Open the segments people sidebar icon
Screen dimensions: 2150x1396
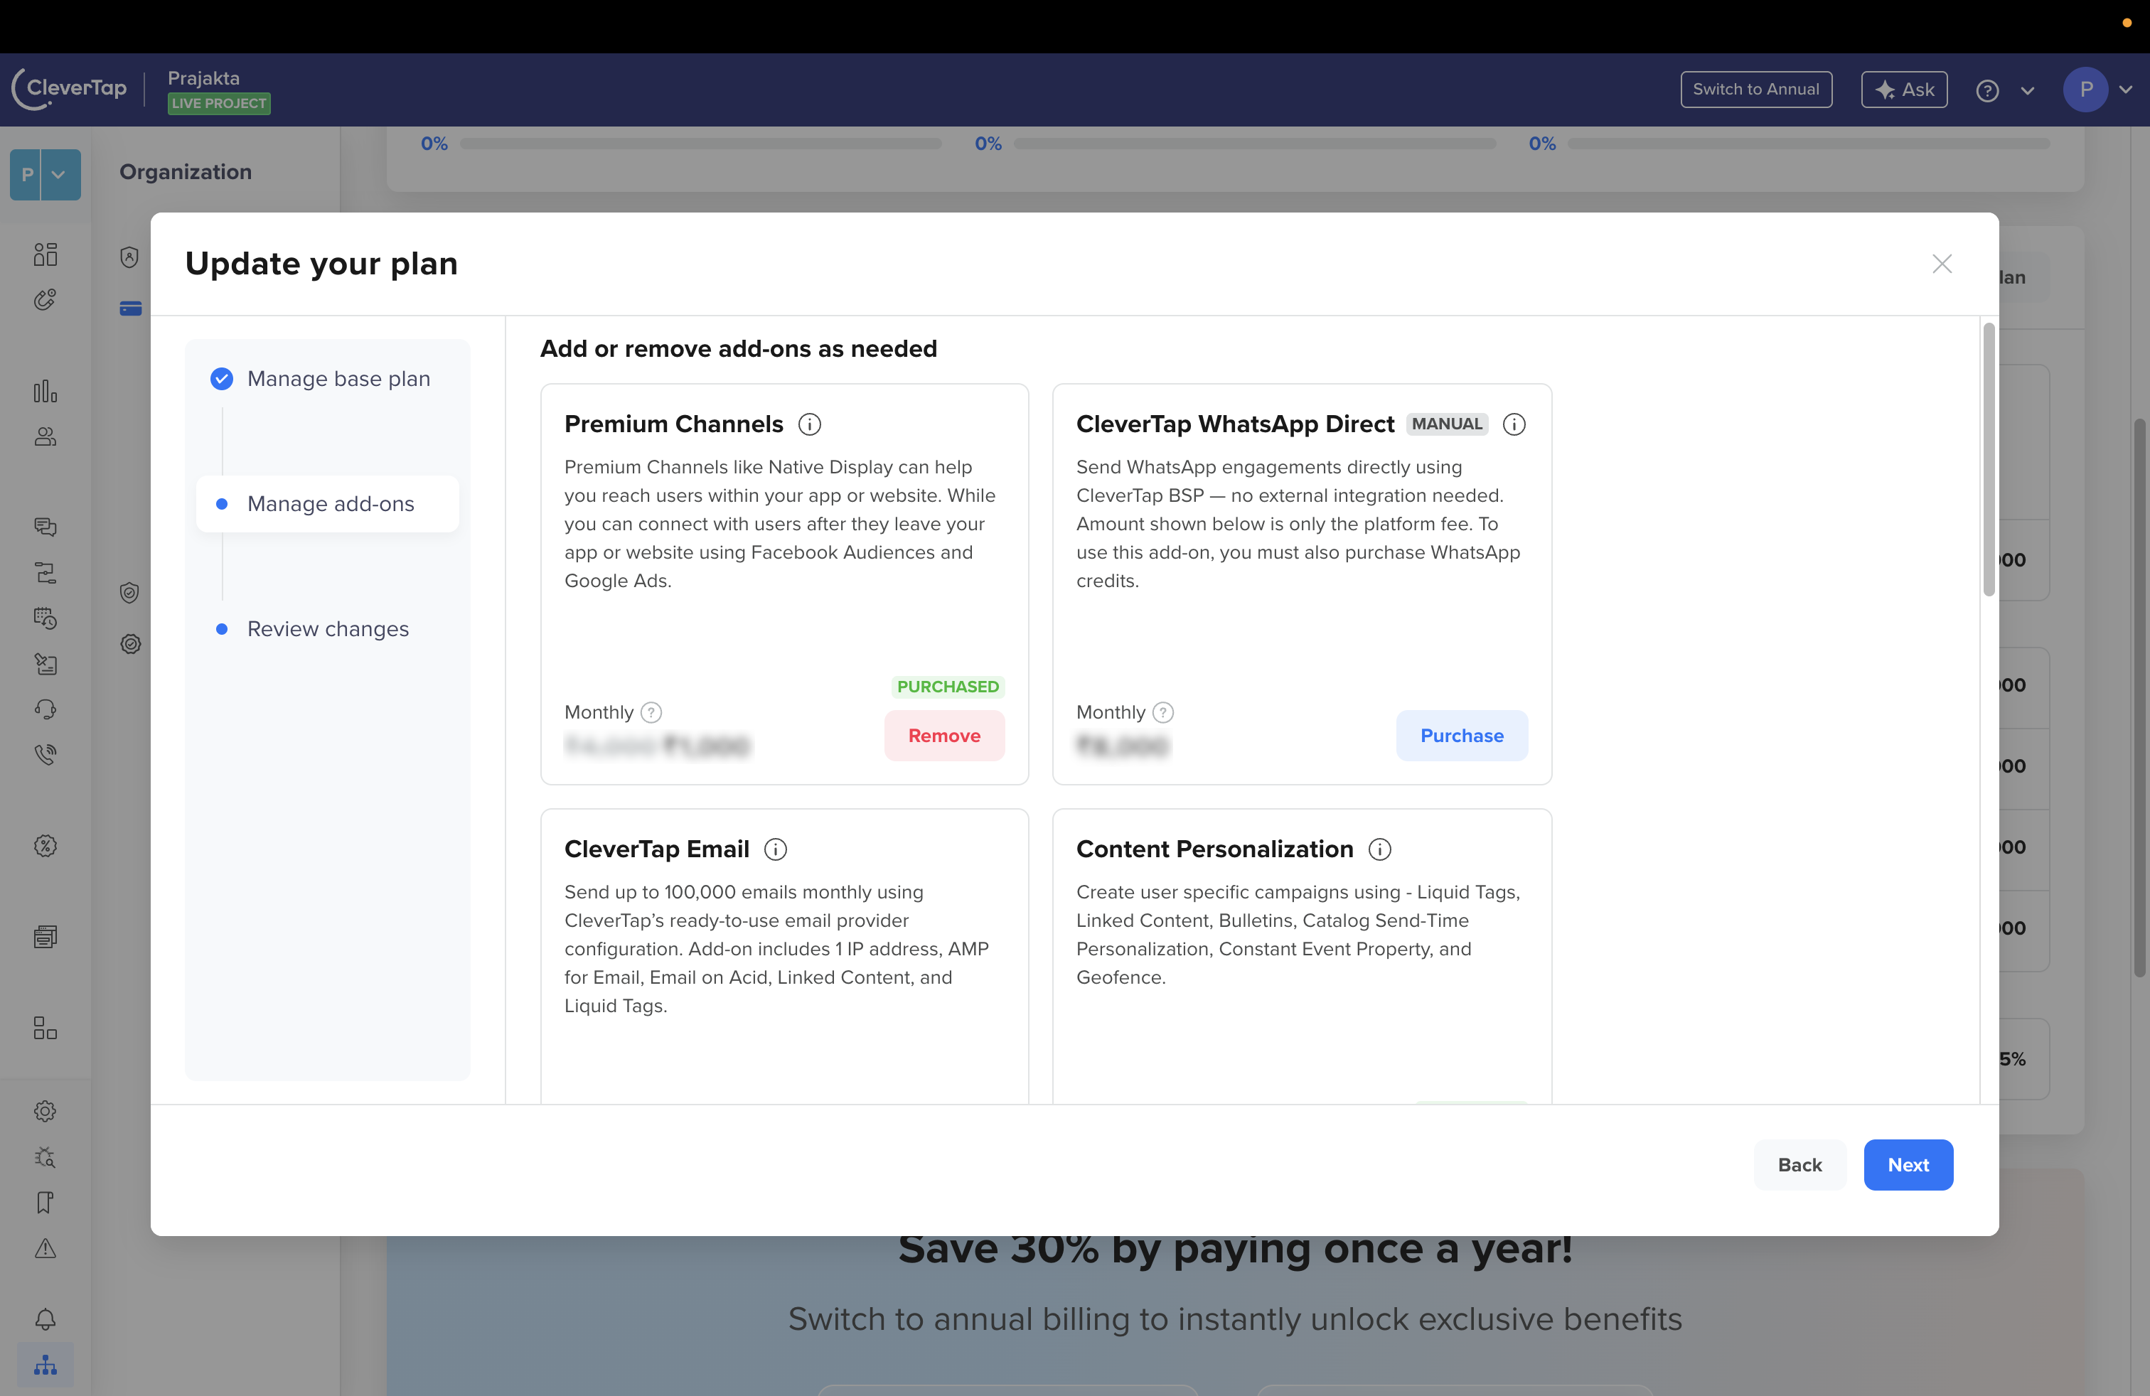point(46,437)
